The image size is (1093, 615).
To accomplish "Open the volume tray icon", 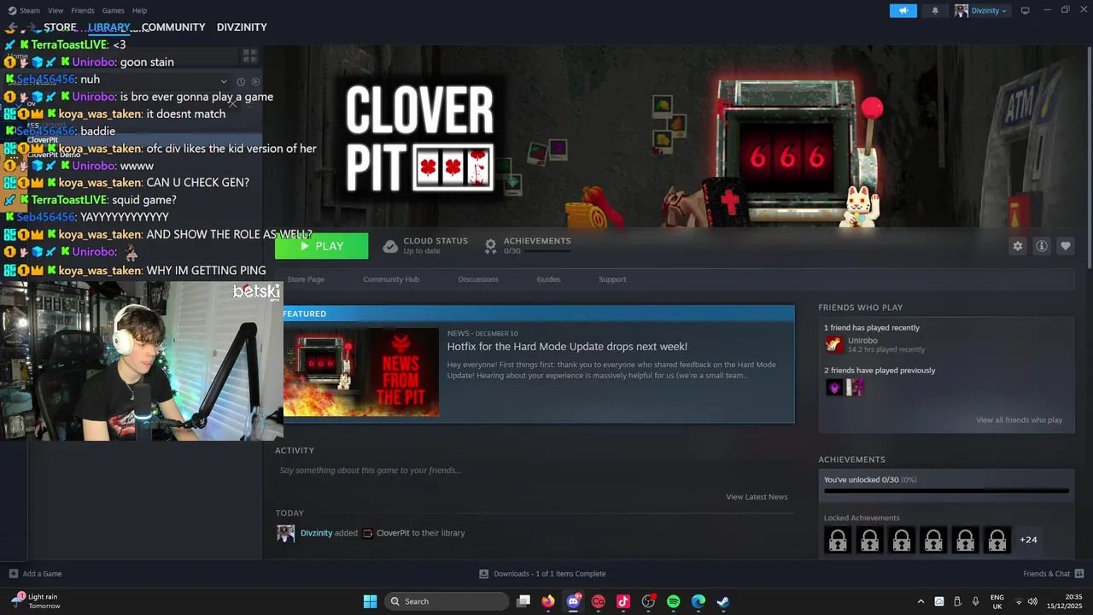I will (1032, 601).
